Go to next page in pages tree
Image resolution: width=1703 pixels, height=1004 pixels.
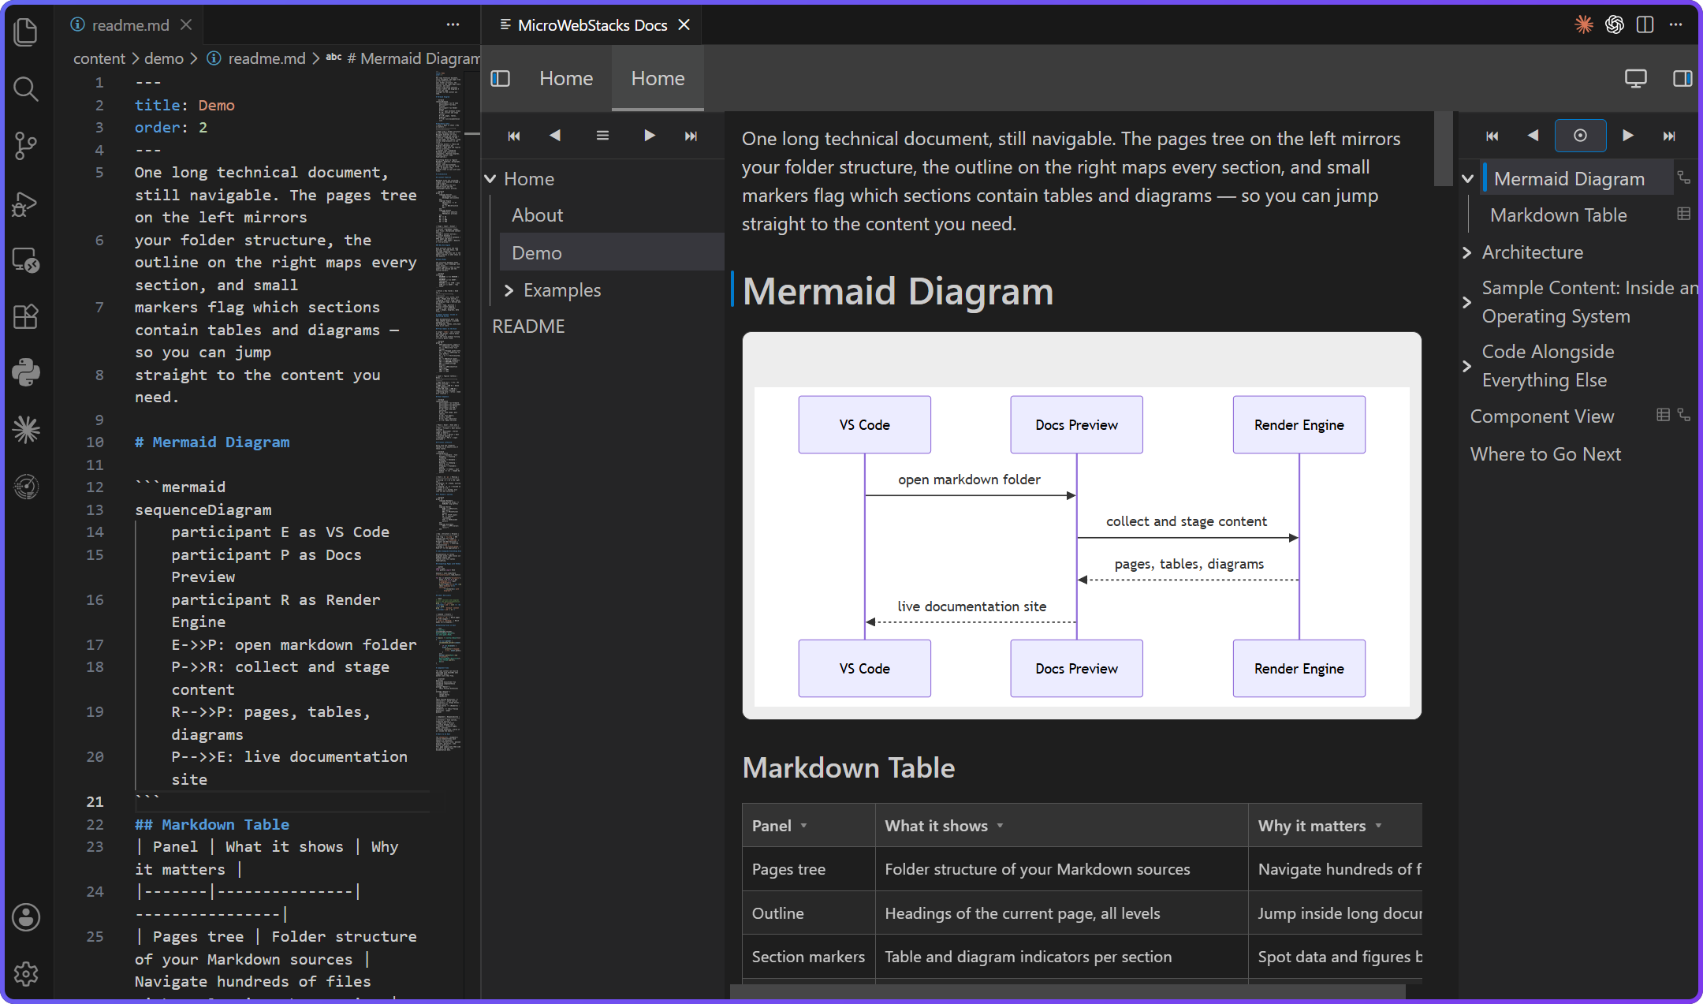tap(649, 136)
